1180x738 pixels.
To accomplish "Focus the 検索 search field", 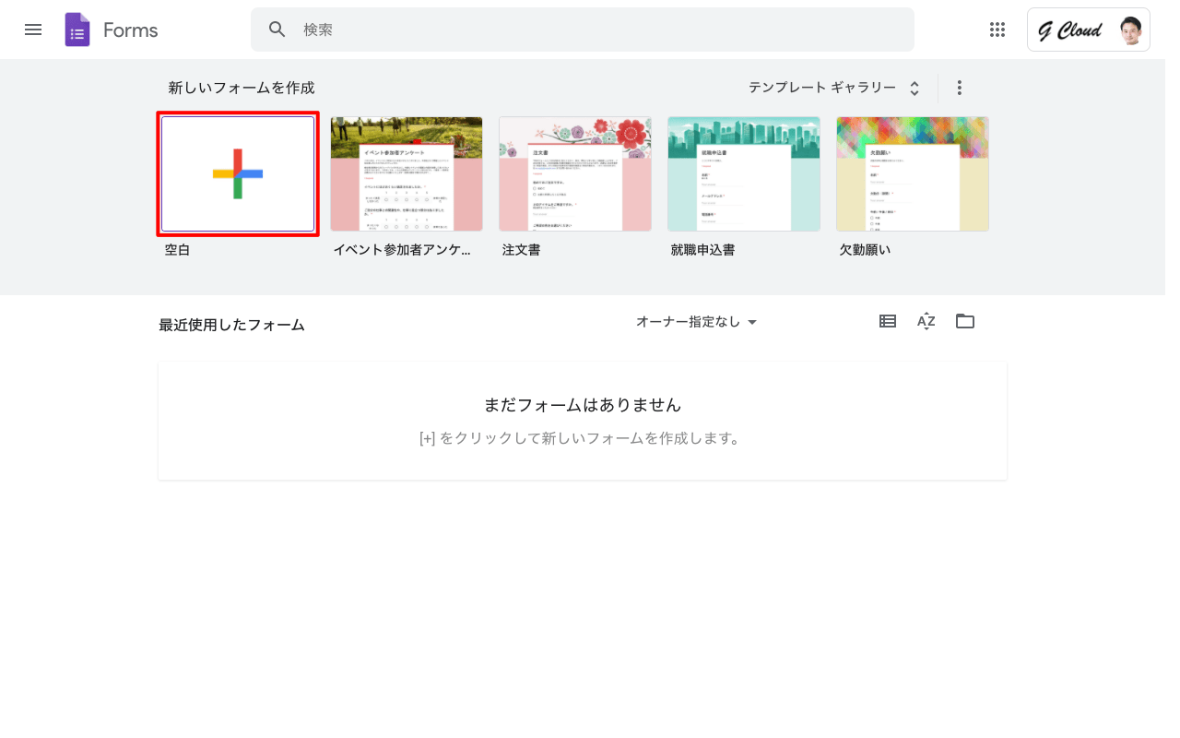I will coord(583,30).
